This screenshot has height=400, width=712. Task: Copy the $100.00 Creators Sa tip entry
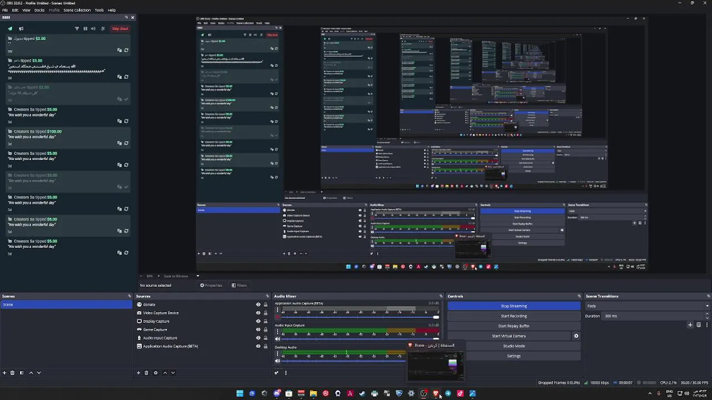(x=120, y=143)
